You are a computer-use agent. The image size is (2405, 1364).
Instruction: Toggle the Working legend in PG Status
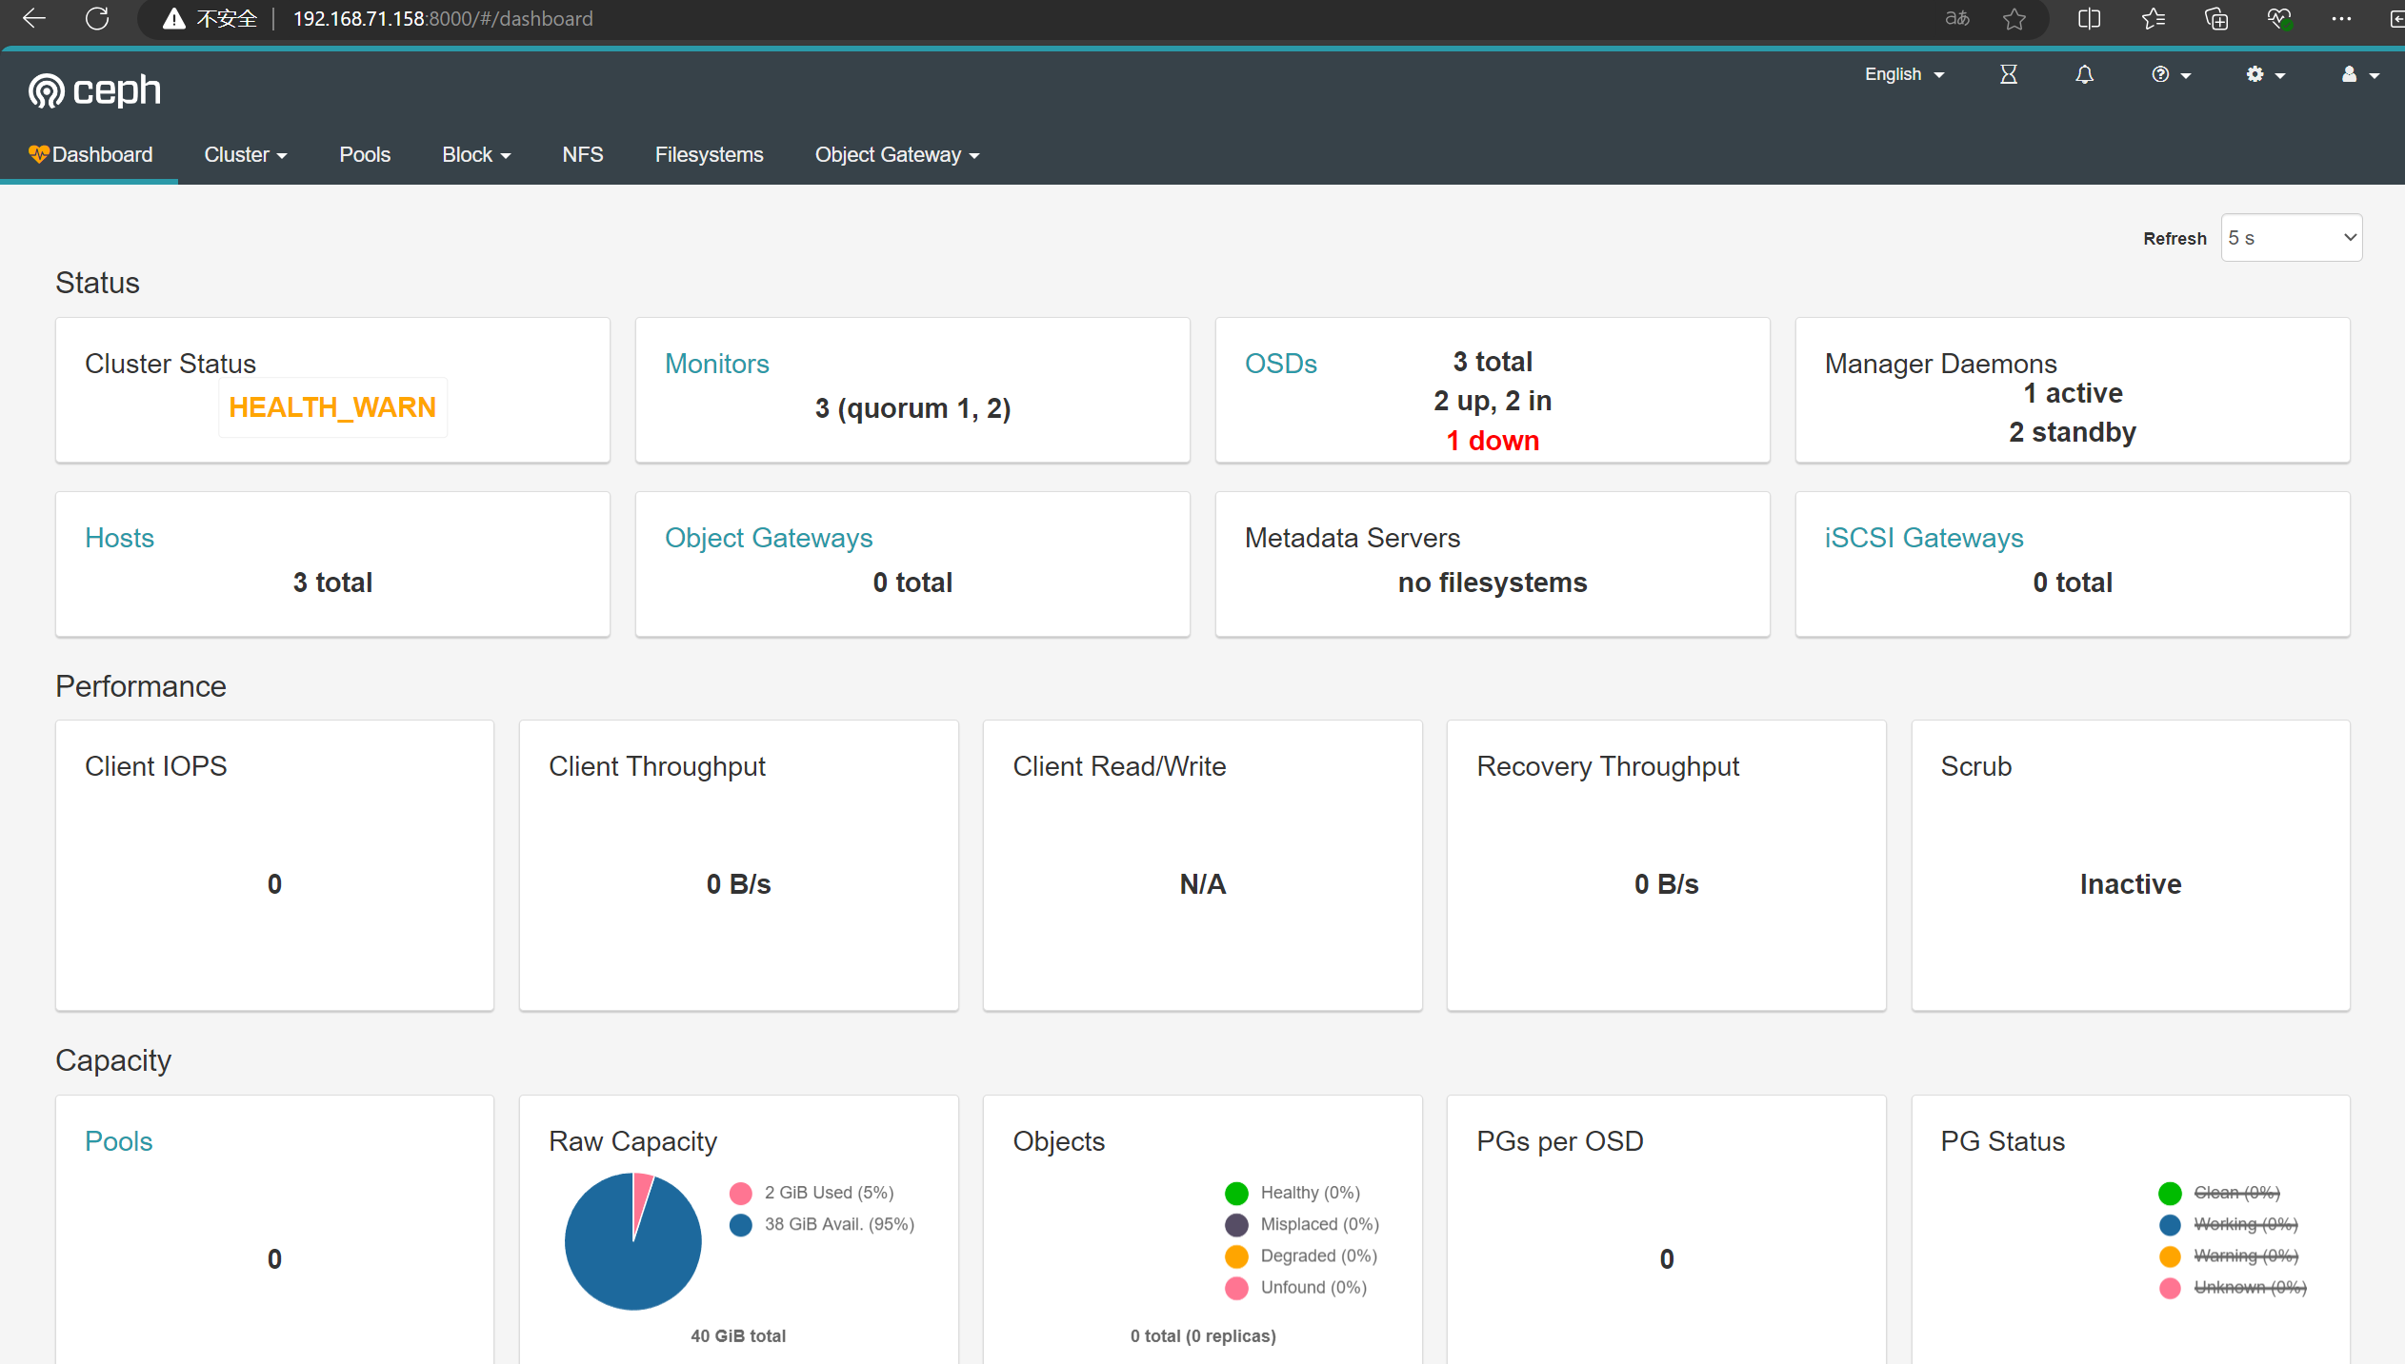coord(2244,1224)
